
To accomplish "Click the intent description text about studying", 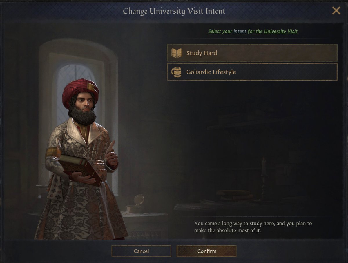I will [253, 227].
